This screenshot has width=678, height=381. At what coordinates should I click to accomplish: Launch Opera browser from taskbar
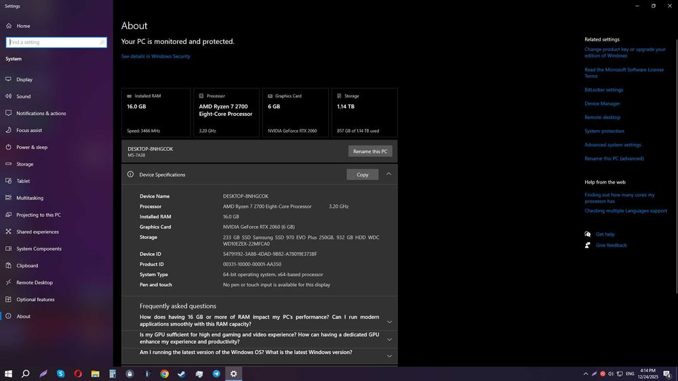click(x=78, y=374)
